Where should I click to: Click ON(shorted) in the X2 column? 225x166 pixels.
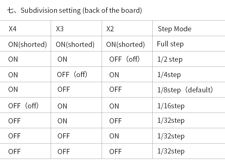click(125, 44)
